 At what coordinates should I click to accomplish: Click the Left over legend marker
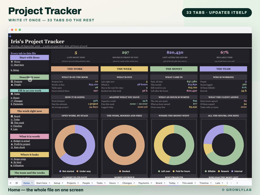(159, 171)
